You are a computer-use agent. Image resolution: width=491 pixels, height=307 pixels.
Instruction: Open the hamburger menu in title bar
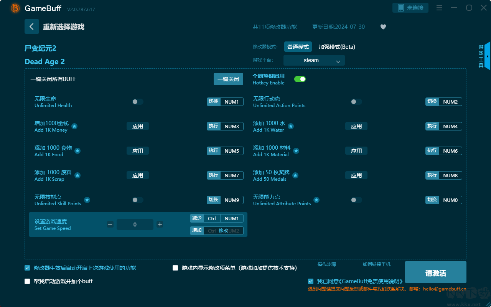[440, 8]
